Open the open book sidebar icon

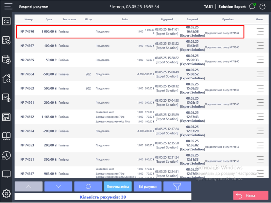6,136
